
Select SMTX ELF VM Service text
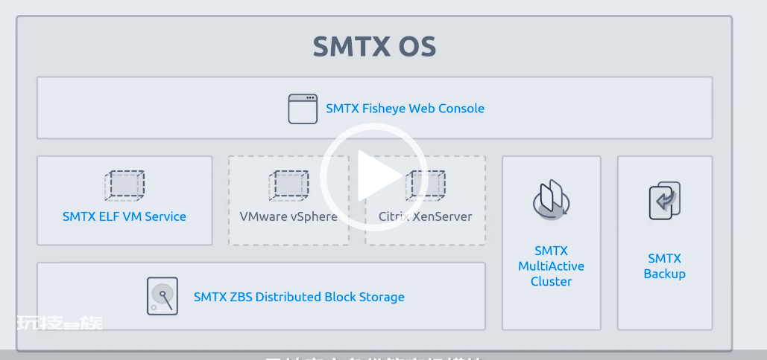click(124, 216)
